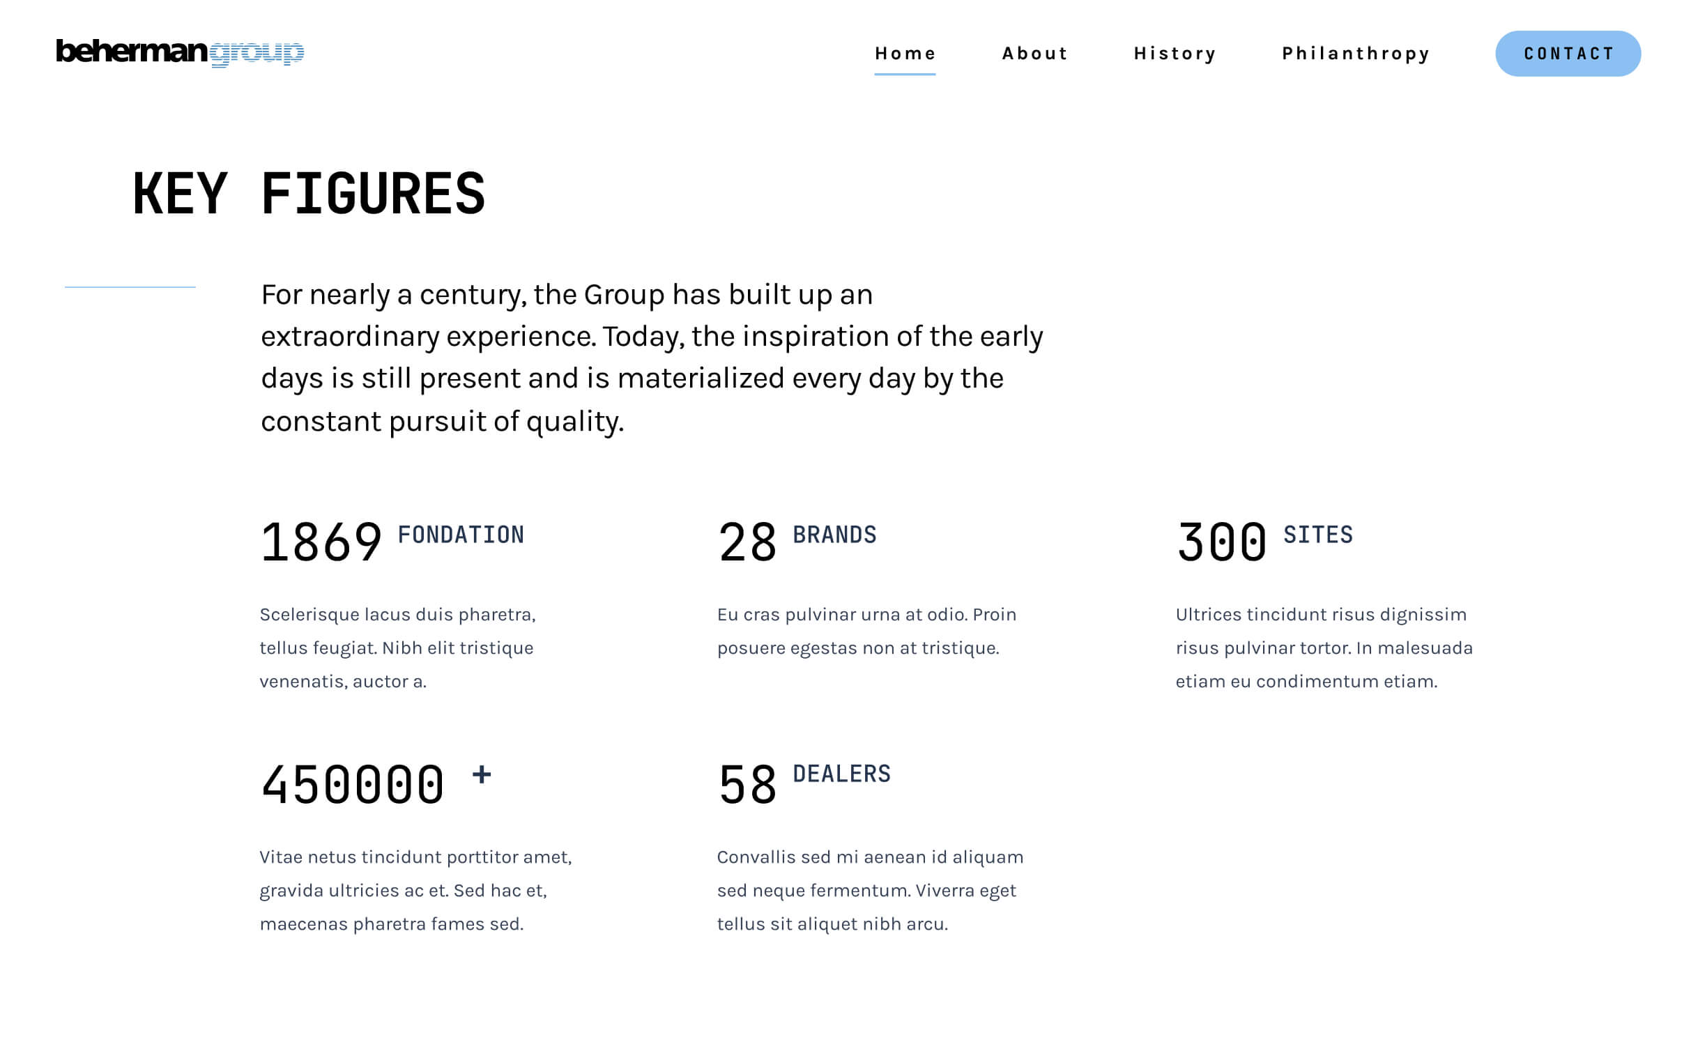Viewport: 1698px width, 1056px height.
Task: Click the plus sign beside 450000
Action: click(x=481, y=774)
